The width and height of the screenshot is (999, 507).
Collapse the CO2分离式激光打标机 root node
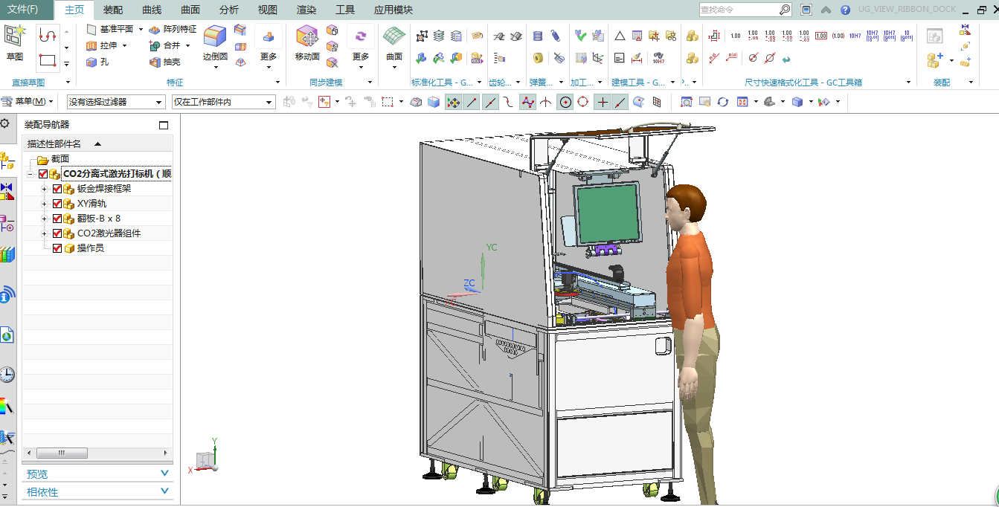coord(30,174)
